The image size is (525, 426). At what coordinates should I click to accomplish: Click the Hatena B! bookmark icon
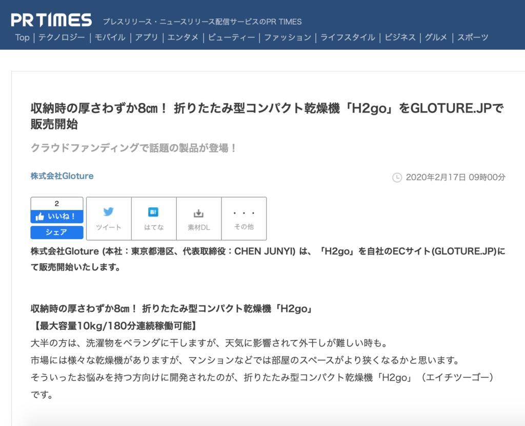point(153,212)
